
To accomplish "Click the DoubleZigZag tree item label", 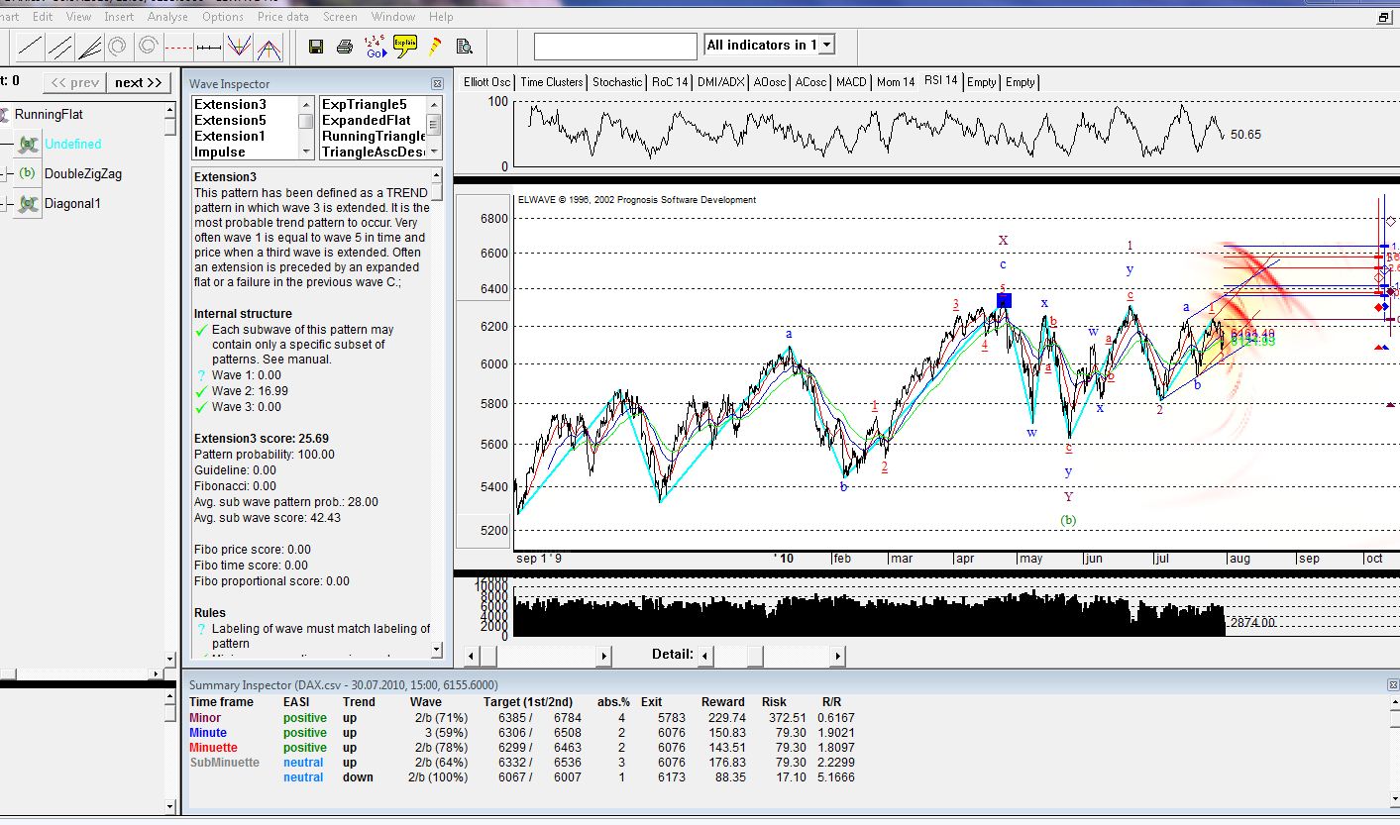I will (83, 174).
